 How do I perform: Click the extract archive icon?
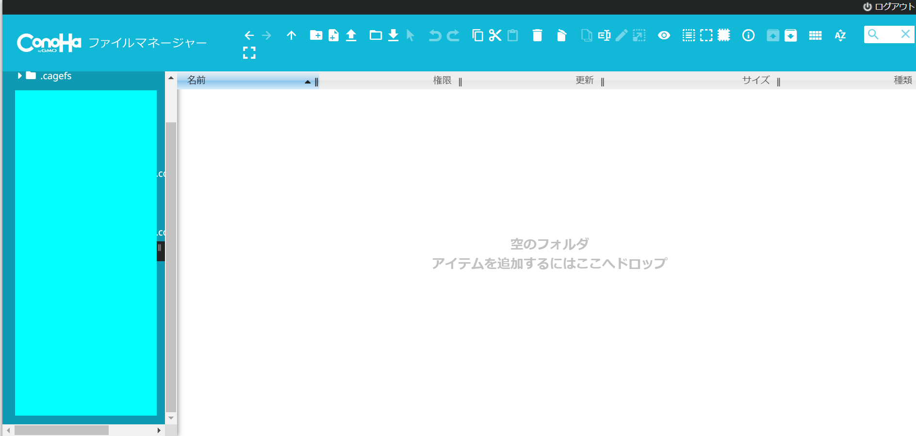(x=773, y=35)
